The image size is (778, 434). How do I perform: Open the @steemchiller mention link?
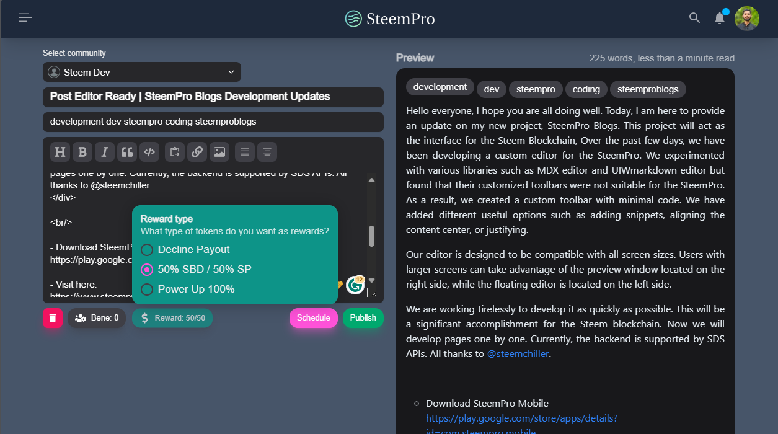(518, 354)
